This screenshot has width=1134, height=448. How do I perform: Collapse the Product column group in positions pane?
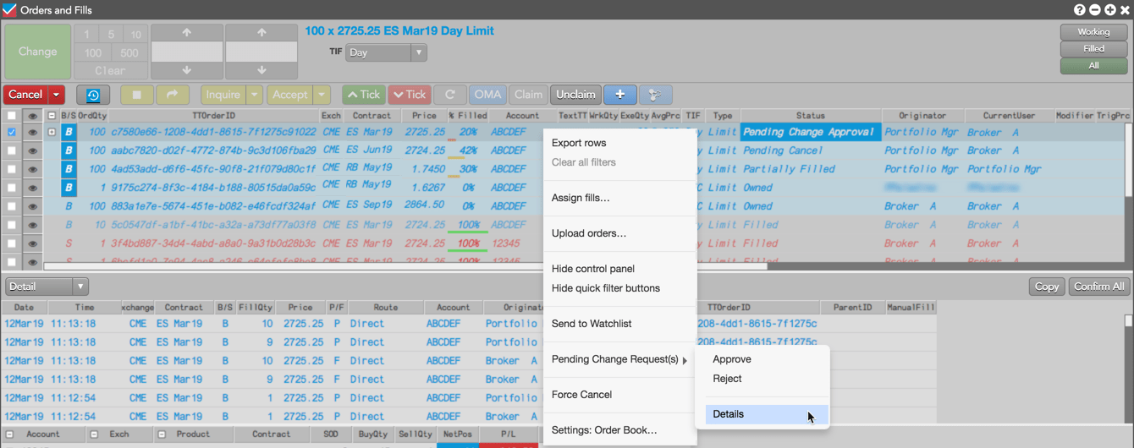(x=160, y=434)
